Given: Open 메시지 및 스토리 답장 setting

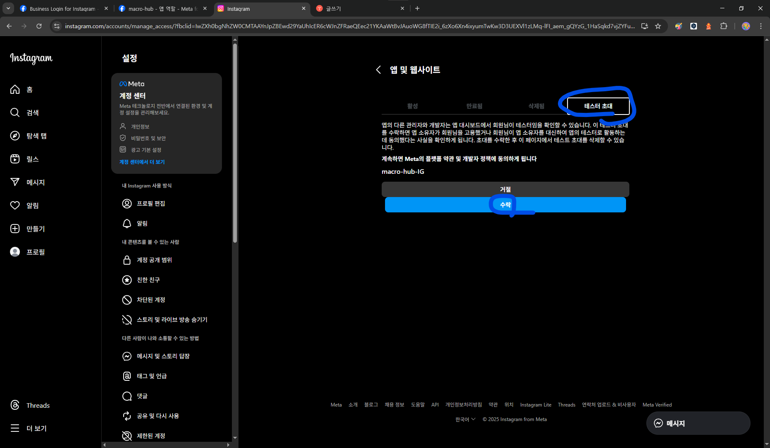Looking at the screenshot, I should click(x=156, y=356).
